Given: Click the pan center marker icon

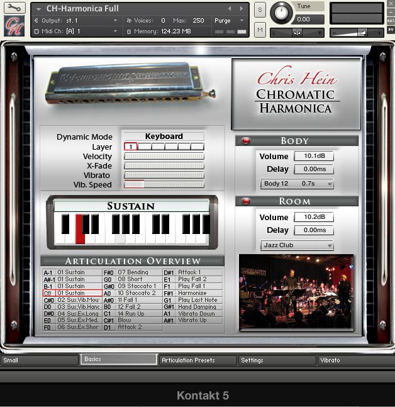Looking at the screenshot, I should coord(297,33).
